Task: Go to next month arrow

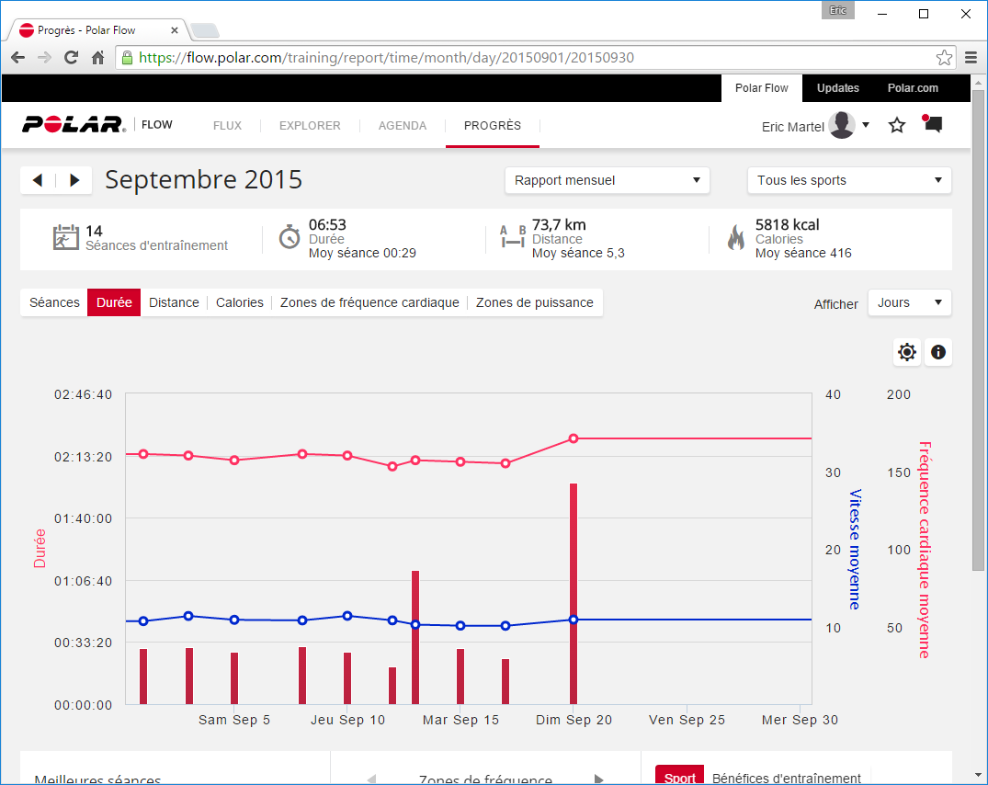Action: pyautogui.click(x=74, y=180)
